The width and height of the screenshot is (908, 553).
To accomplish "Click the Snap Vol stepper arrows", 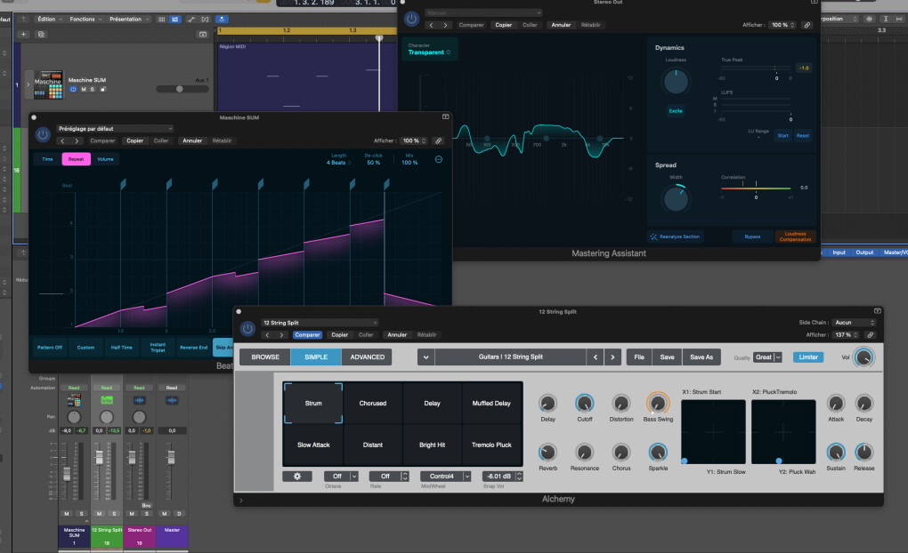I will pos(520,476).
